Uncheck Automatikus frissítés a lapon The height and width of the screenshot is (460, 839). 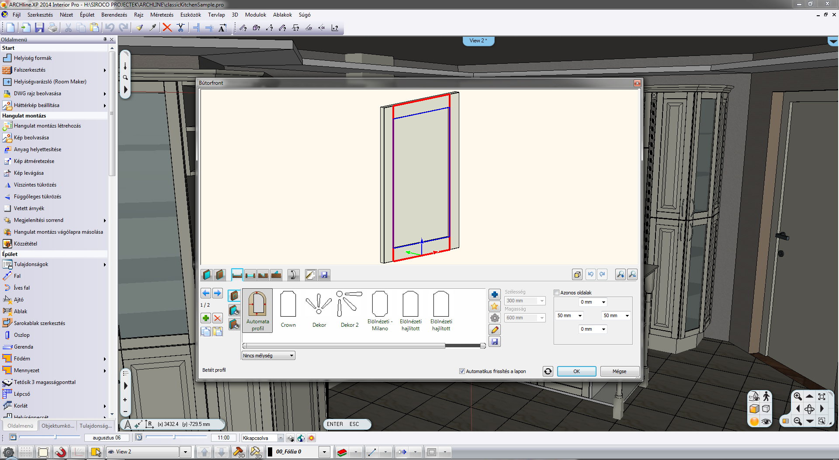click(462, 371)
